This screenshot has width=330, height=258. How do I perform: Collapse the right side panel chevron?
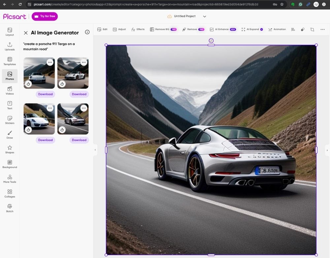tap(327, 150)
